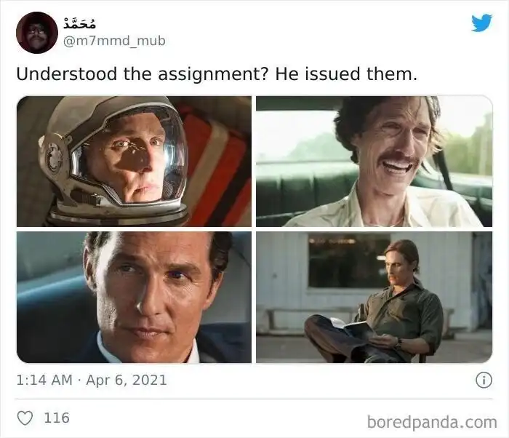Open the close-up photo of the man in a suit
This screenshot has width=509, height=438.
tap(134, 297)
